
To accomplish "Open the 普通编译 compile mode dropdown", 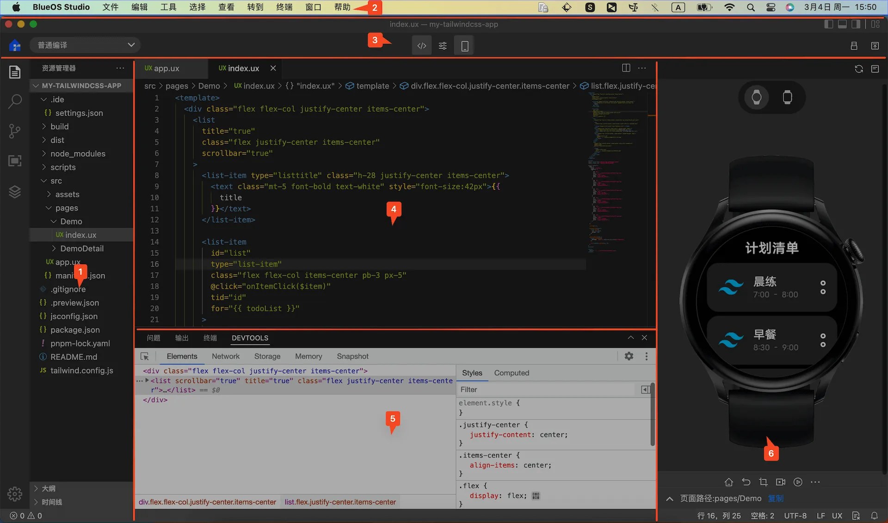I will tap(86, 45).
